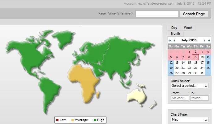Focus the page search text box
This screenshot has height=124, width=214.
pos(157,14)
